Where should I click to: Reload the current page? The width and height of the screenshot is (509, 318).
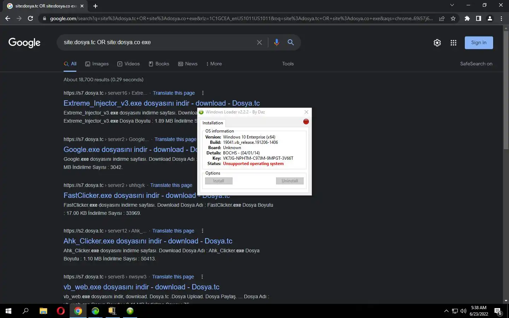coord(30,18)
